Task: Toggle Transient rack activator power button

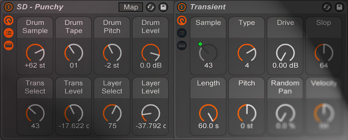Action: click(x=182, y=7)
